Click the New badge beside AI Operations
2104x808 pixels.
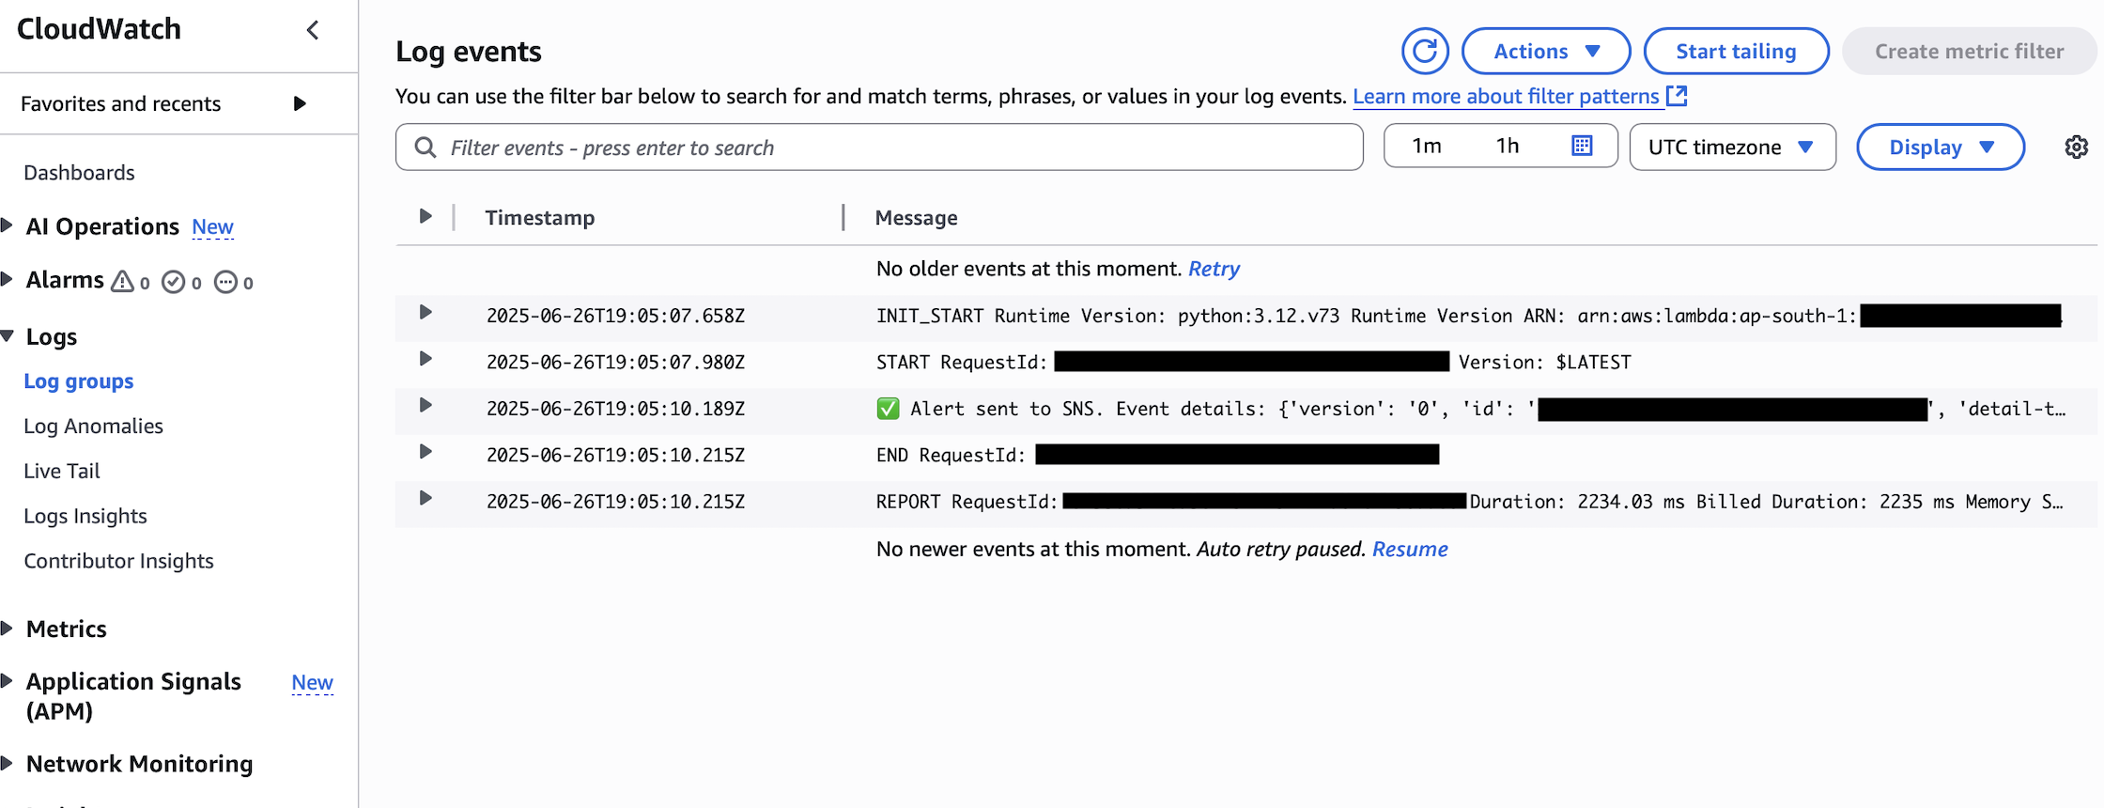coord(212,226)
